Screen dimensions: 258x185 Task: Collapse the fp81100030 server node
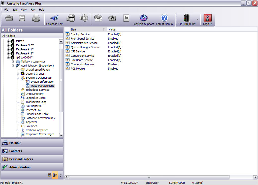8,57
